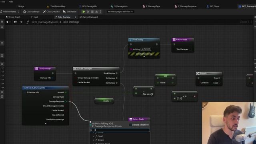Open the ThirdPersonMap tab
Screen dimensions: 256x144
coord(56,6)
